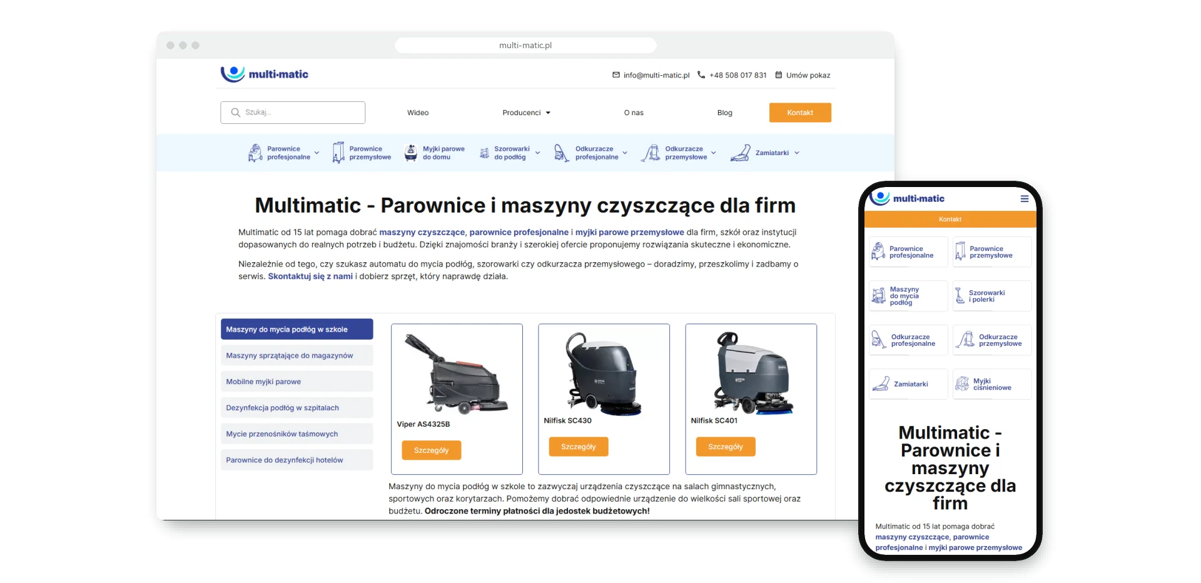The height and width of the screenshot is (583, 1201).
Task: Expand chevron next to Zamiatarki
Action: [797, 153]
